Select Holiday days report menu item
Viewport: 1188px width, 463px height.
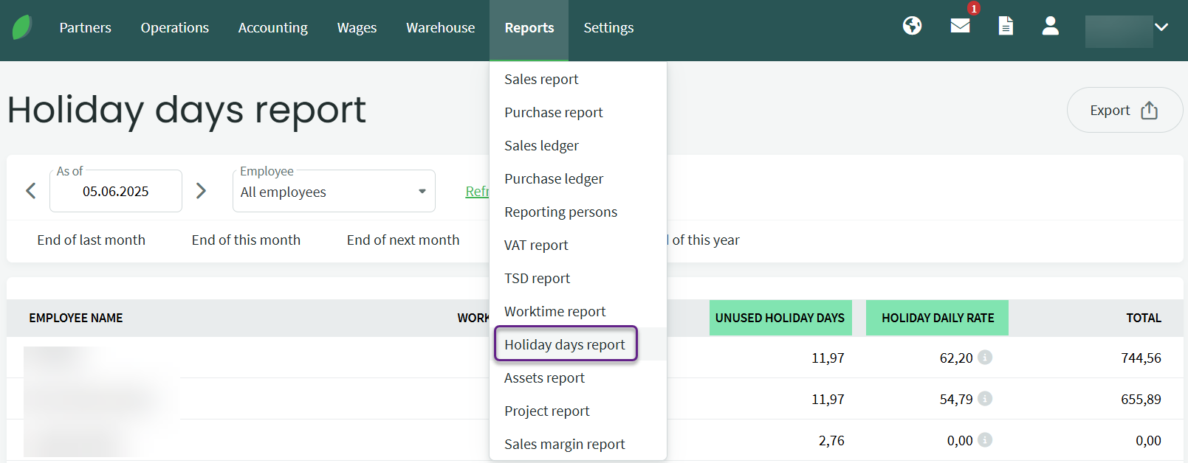565,344
